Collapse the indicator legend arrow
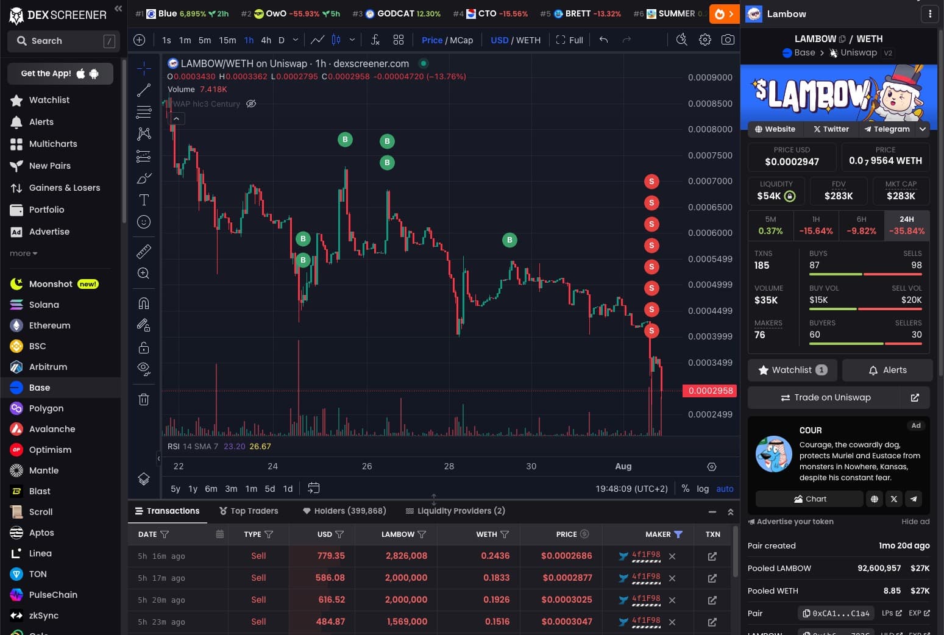944x635 pixels. pos(176,119)
